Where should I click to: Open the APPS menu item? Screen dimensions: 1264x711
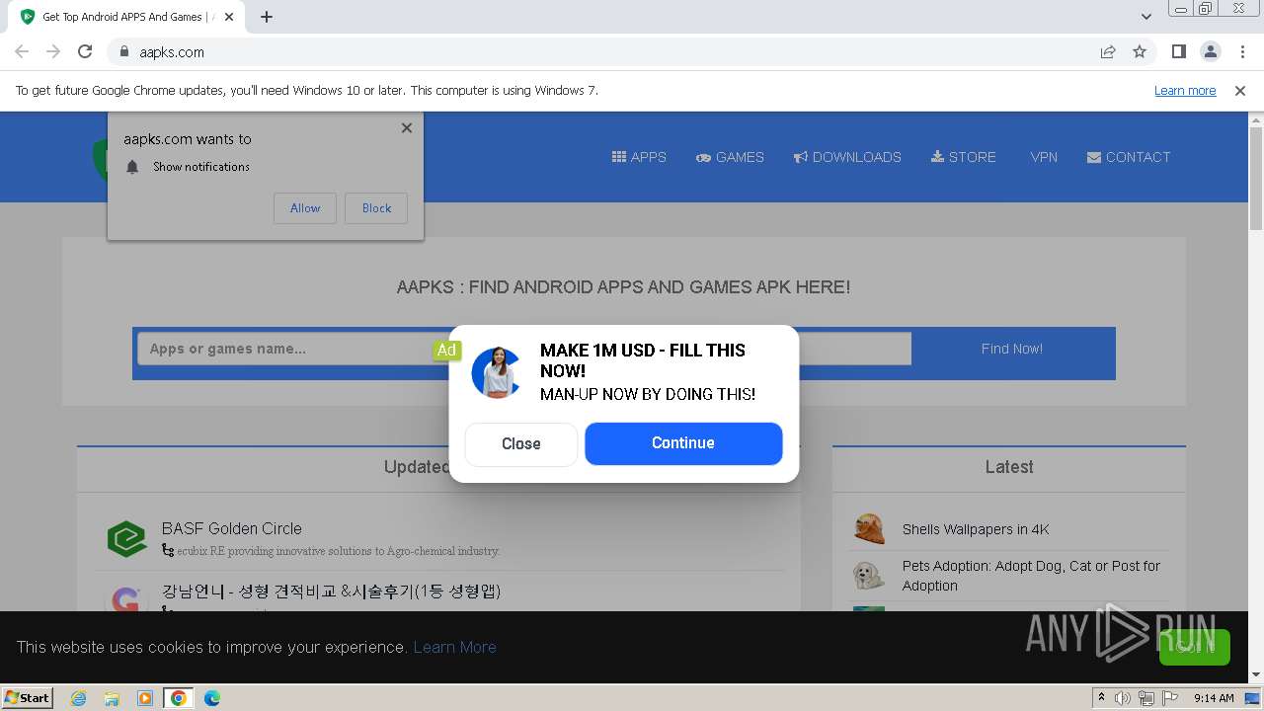(639, 157)
